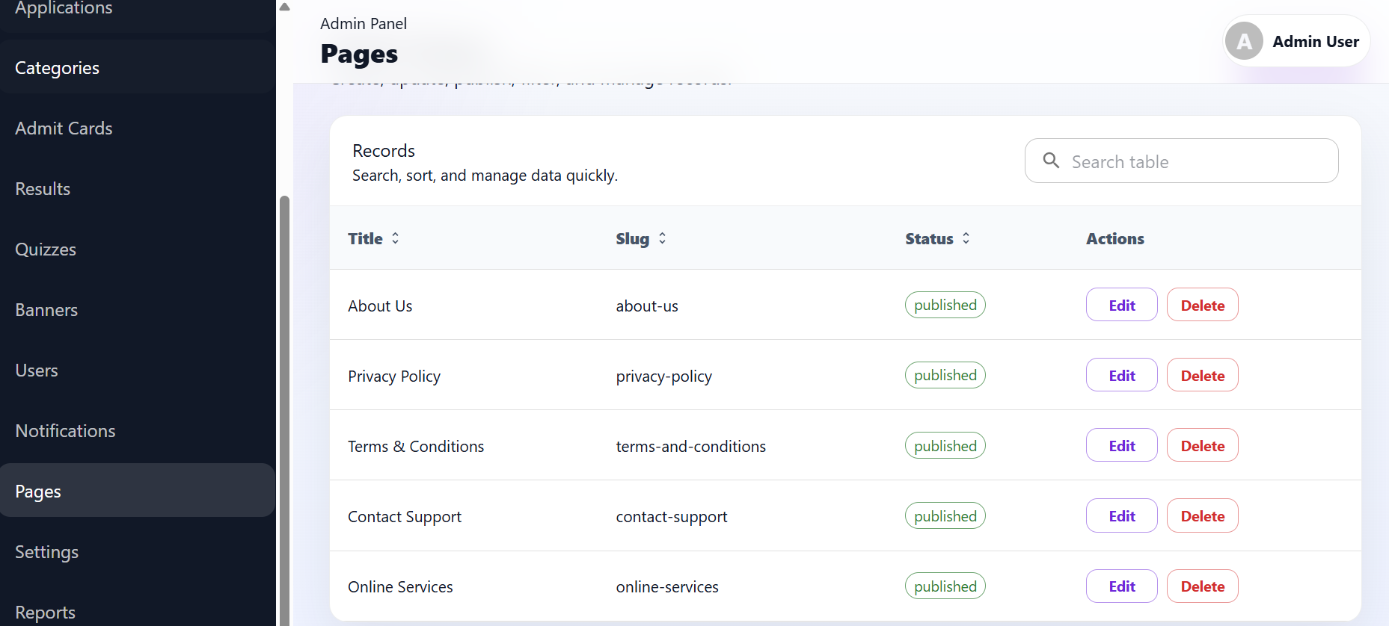This screenshot has width=1389, height=626.
Task: Open Categories in the sidebar
Action: pyautogui.click(x=138, y=67)
